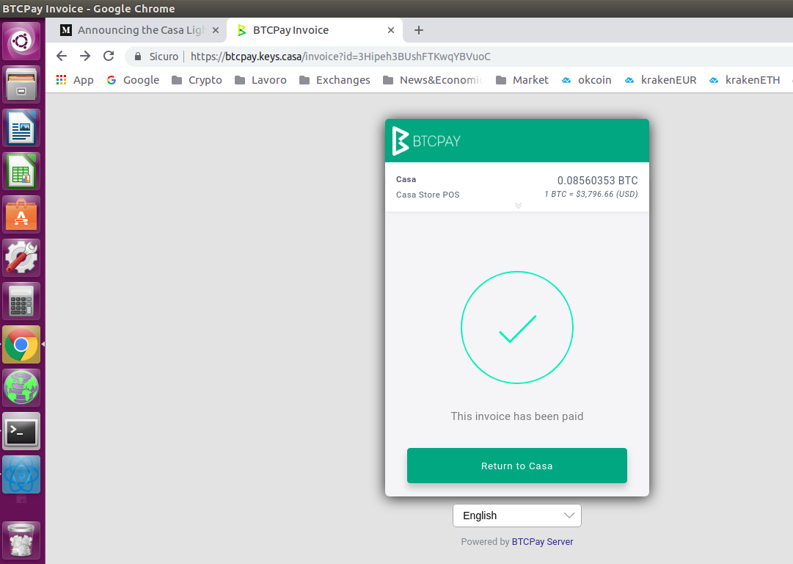The image size is (793, 564).
Task: Open the green globe browser dock icon
Action: 21,388
